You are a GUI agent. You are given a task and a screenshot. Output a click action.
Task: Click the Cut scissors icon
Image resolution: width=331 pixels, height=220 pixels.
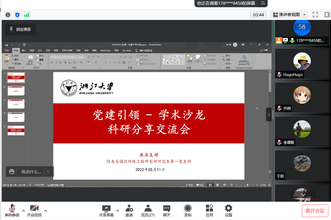pyautogui.click(x=12, y=56)
